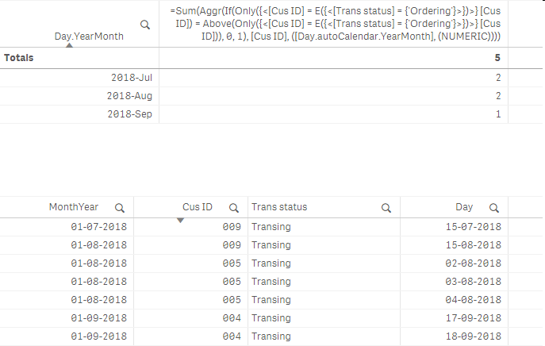This screenshot has height=346, width=545.
Task: Search the Day column
Action: [x=493, y=207]
